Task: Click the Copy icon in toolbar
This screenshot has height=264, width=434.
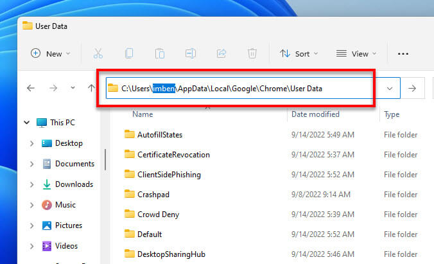Action: pyautogui.click(x=129, y=53)
